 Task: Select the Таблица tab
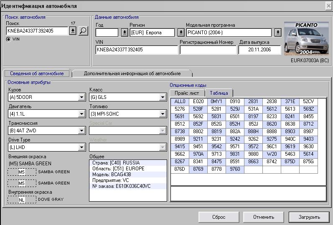tap(219, 93)
